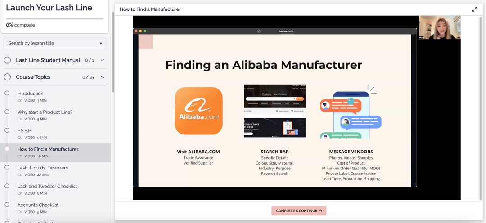The image size is (486, 223).
Task: Expand video to fullscreen using the arrows icon
Action: [474, 9]
